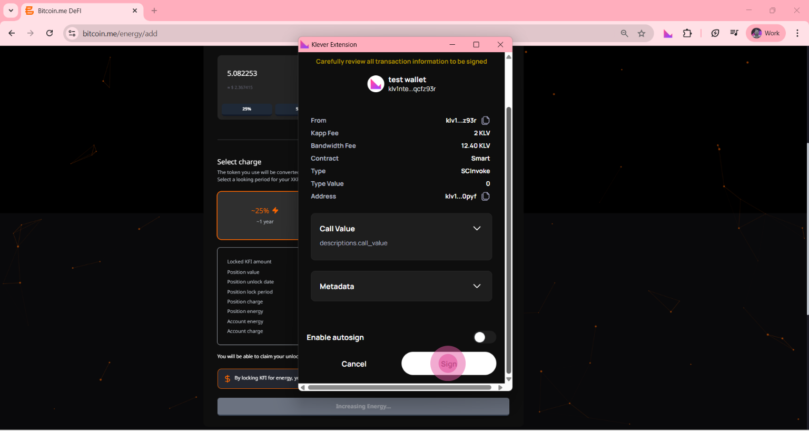Expand the Call Value section
Viewport: 809px width, 431px height.
click(x=477, y=229)
